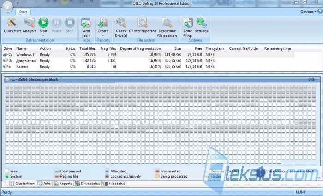The image size is (323, 196).
Task: Click the C: cluster map header bar
Action: [x=162, y=79]
